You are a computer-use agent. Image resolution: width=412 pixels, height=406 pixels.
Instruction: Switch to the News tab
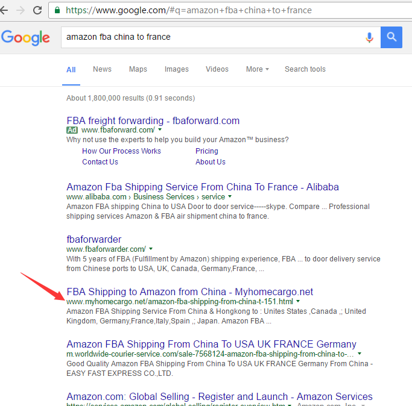tap(102, 69)
